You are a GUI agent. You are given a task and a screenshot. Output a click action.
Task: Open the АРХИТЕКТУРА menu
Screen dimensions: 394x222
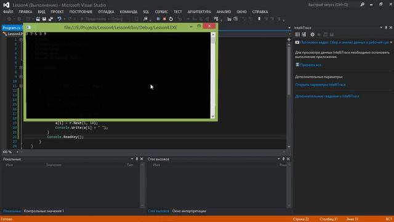click(199, 12)
